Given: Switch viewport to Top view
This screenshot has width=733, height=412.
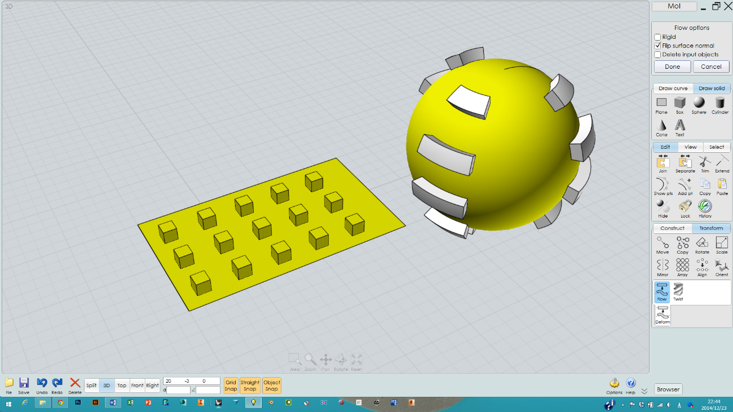Looking at the screenshot, I should coord(122,386).
